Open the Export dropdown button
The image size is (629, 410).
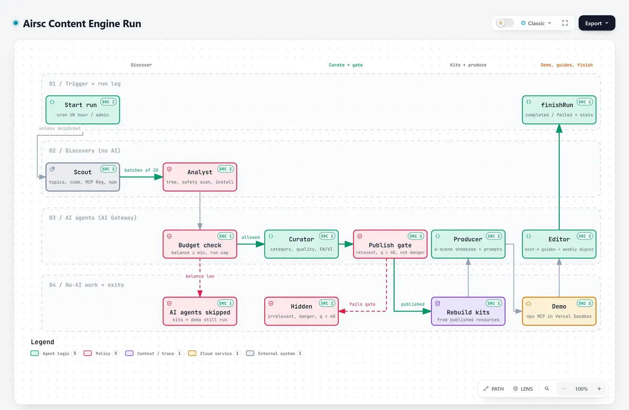pyautogui.click(x=597, y=23)
